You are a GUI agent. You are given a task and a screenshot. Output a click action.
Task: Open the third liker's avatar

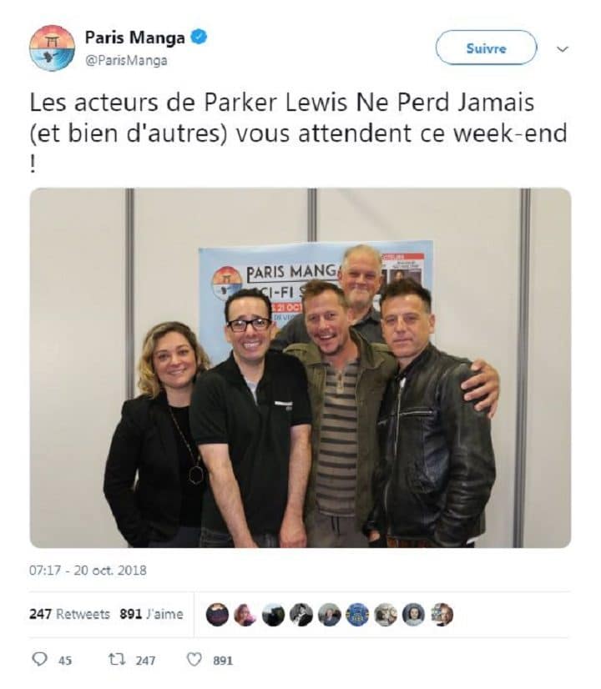pyautogui.click(x=273, y=614)
